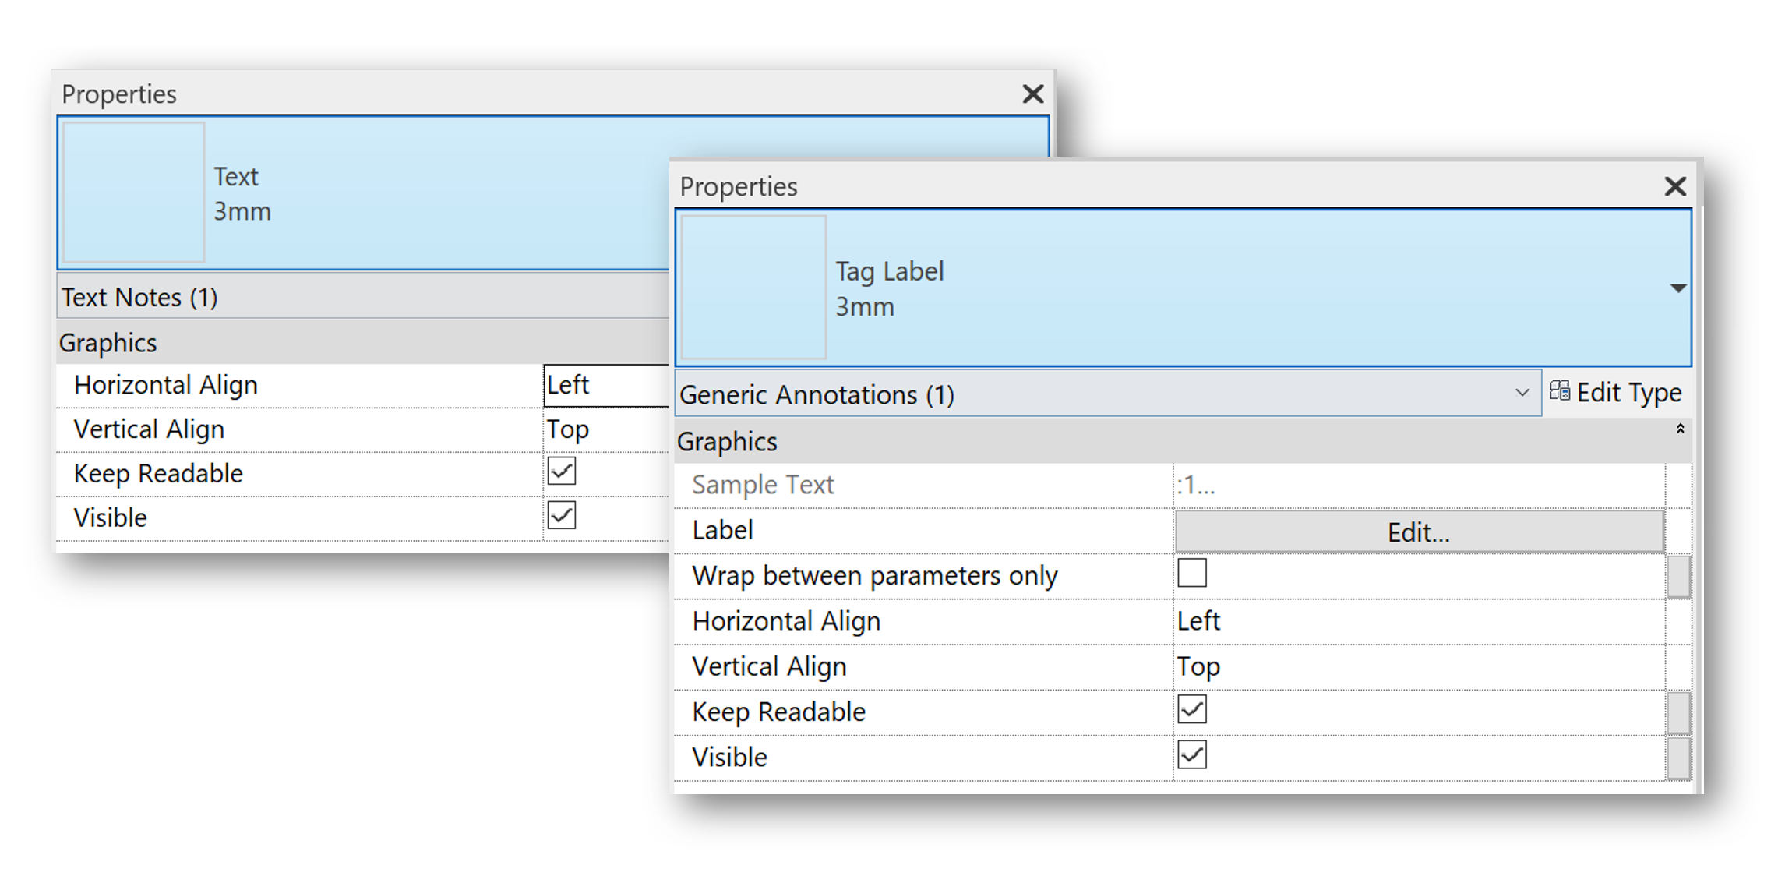Uncheck Keep Readable in Tag Label panel
Screen dimensions: 1778x876
coord(1191,710)
